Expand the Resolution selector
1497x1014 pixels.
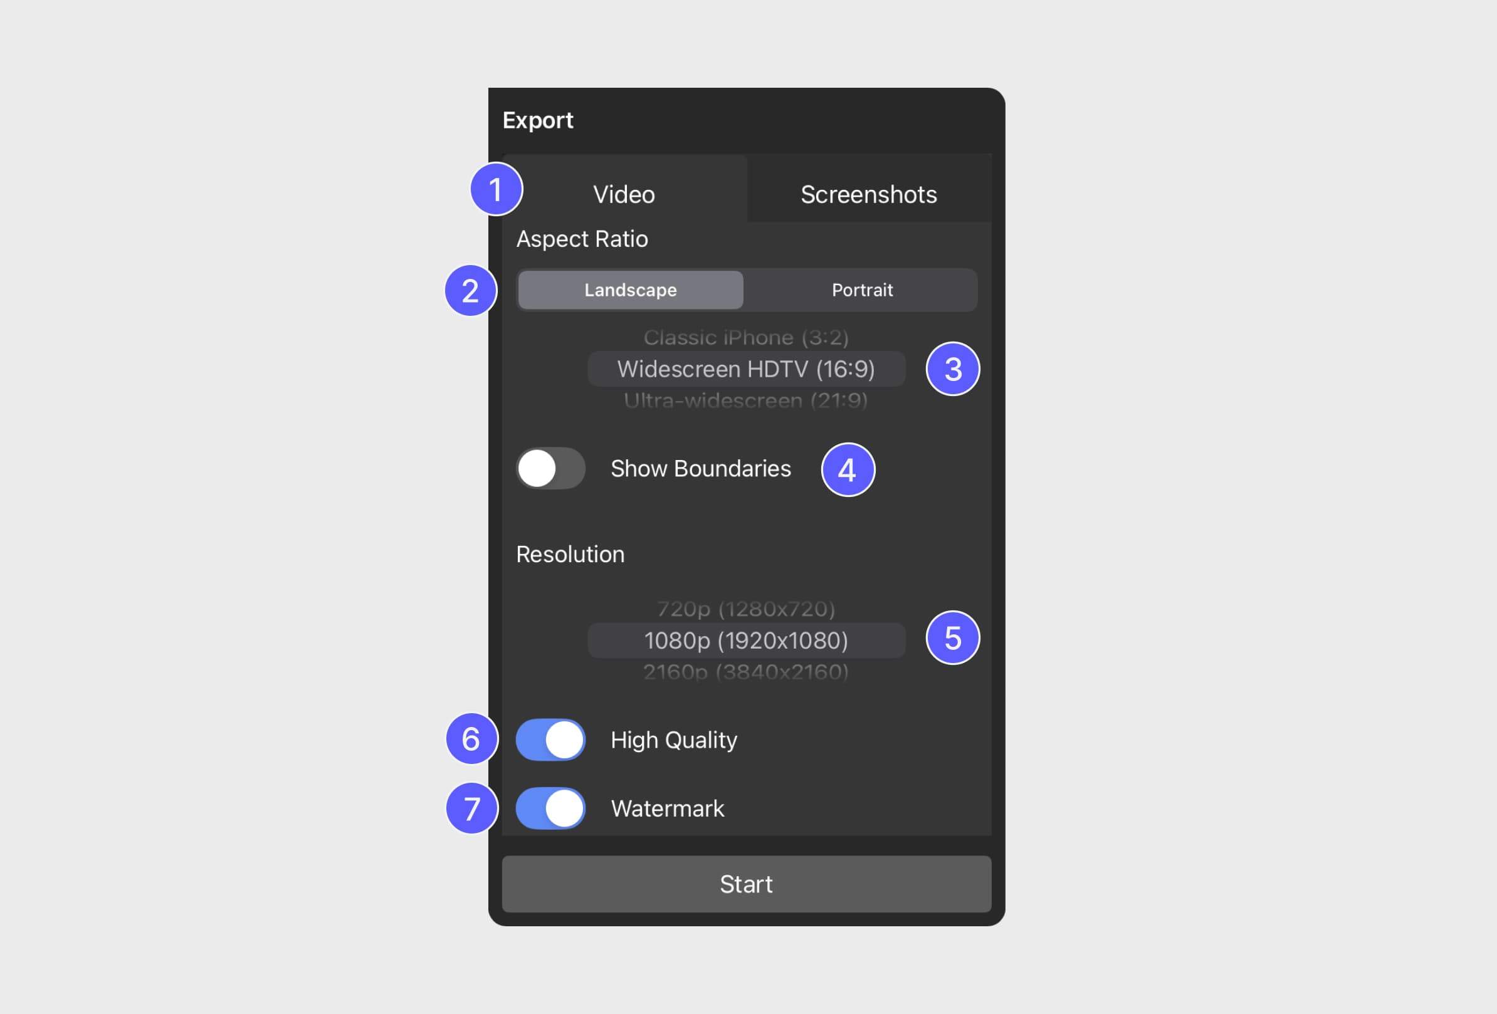pos(747,639)
